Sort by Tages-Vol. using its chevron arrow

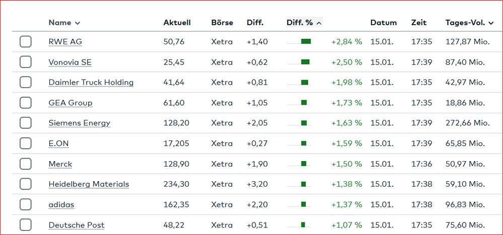pos(491,23)
